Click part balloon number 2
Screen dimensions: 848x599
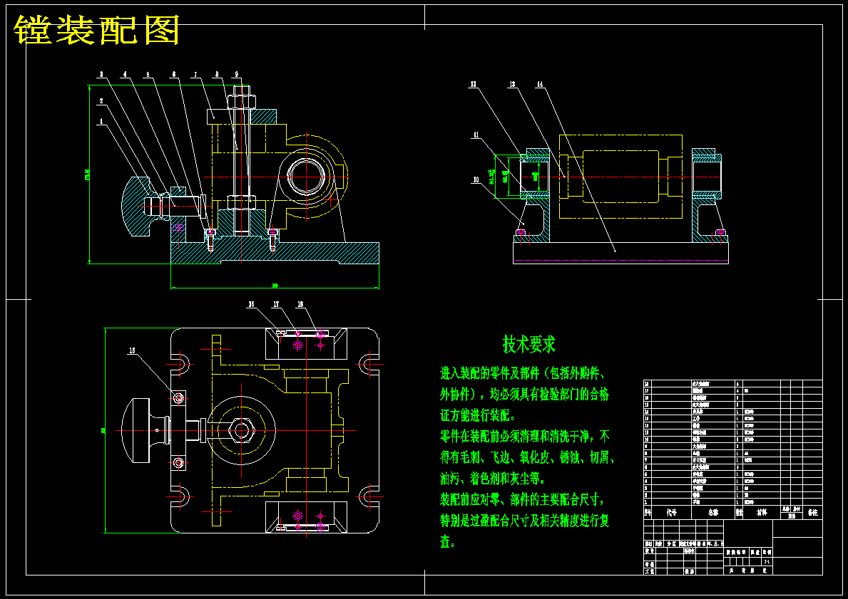coord(101,100)
